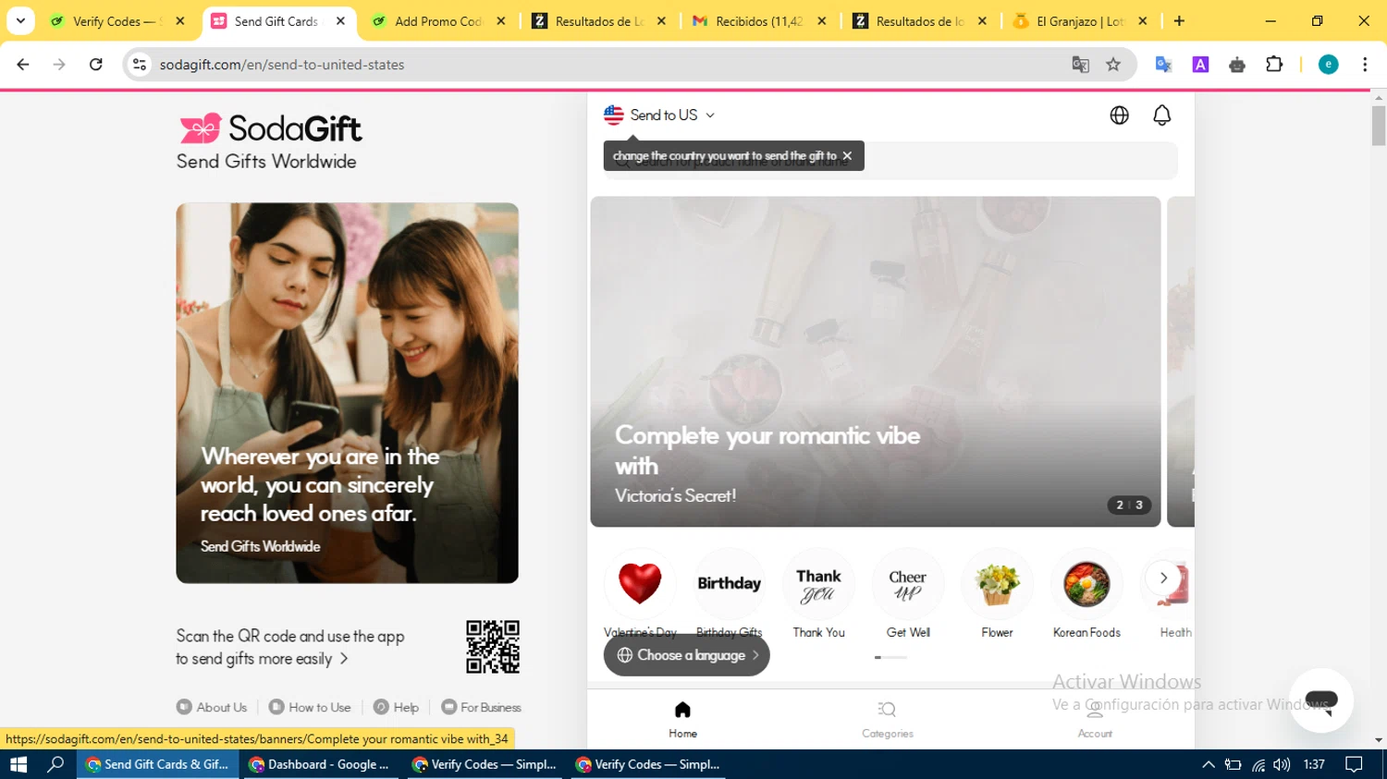Open the Scan the QR code app link
Viewport: 1387px width, 779px height.
290,647
